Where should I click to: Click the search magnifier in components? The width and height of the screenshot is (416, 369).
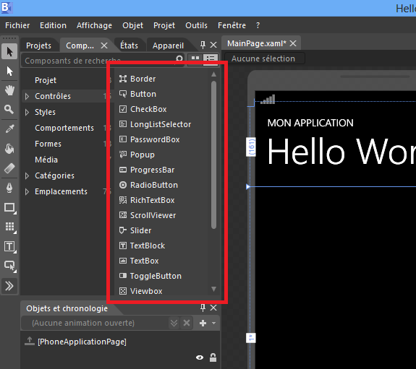(179, 58)
